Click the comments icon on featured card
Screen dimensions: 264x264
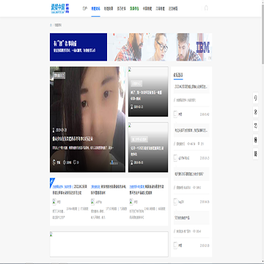pyautogui.click(x=75, y=162)
